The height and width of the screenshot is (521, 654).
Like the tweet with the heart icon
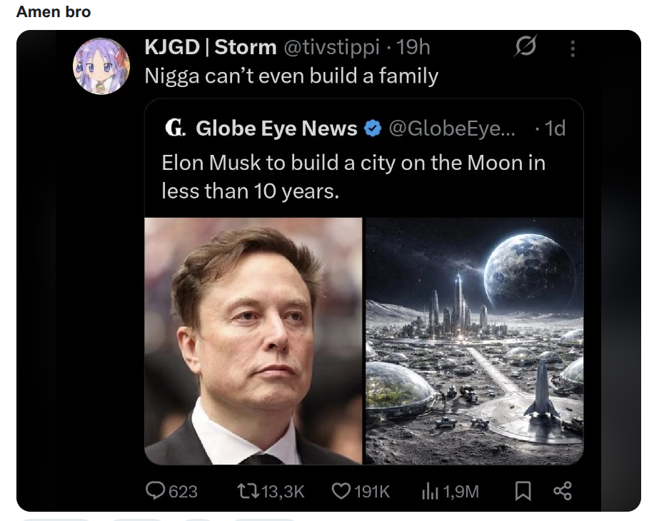point(341,491)
